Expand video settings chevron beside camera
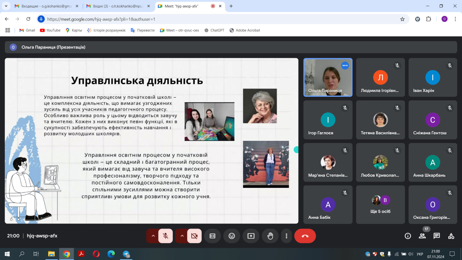This screenshot has width=462, height=260. [x=182, y=236]
